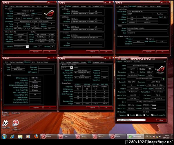174x145 pixels.
Task: Open the Windows Start menu orb
Action: click(4, 137)
